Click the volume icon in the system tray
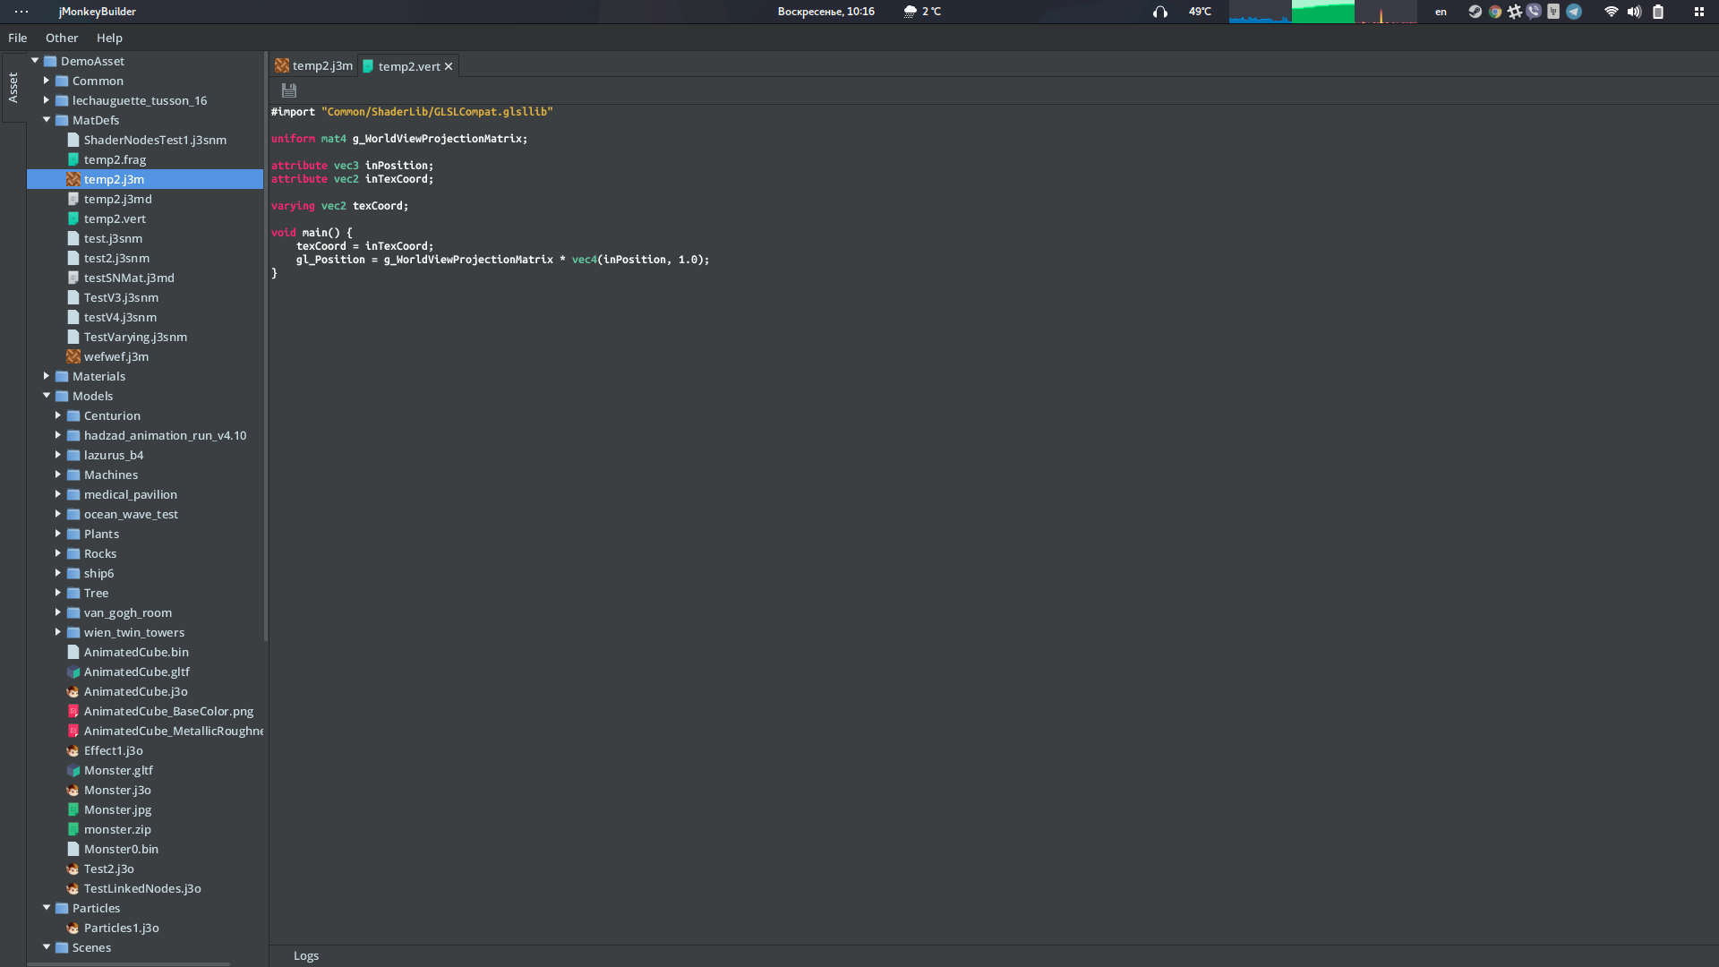 coord(1634,12)
